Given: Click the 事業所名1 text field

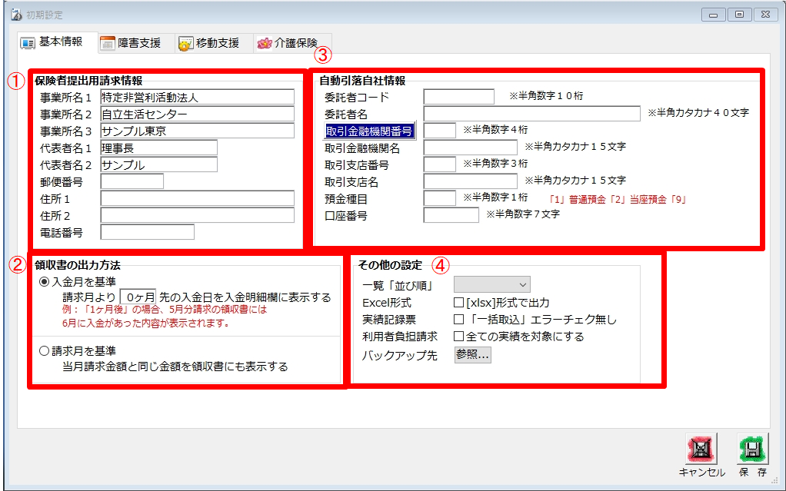Looking at the screenshot, I should click(x=197, y=97).
